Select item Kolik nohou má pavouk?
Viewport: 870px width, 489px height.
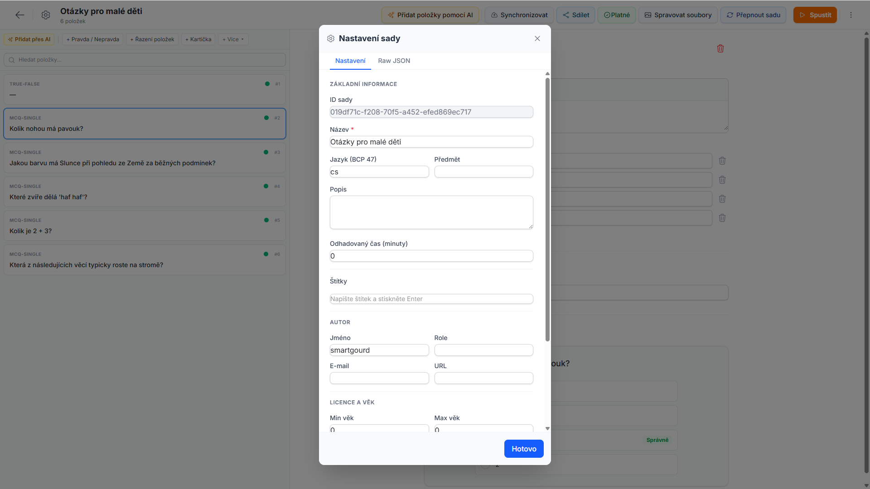click(x=145, y=124)
